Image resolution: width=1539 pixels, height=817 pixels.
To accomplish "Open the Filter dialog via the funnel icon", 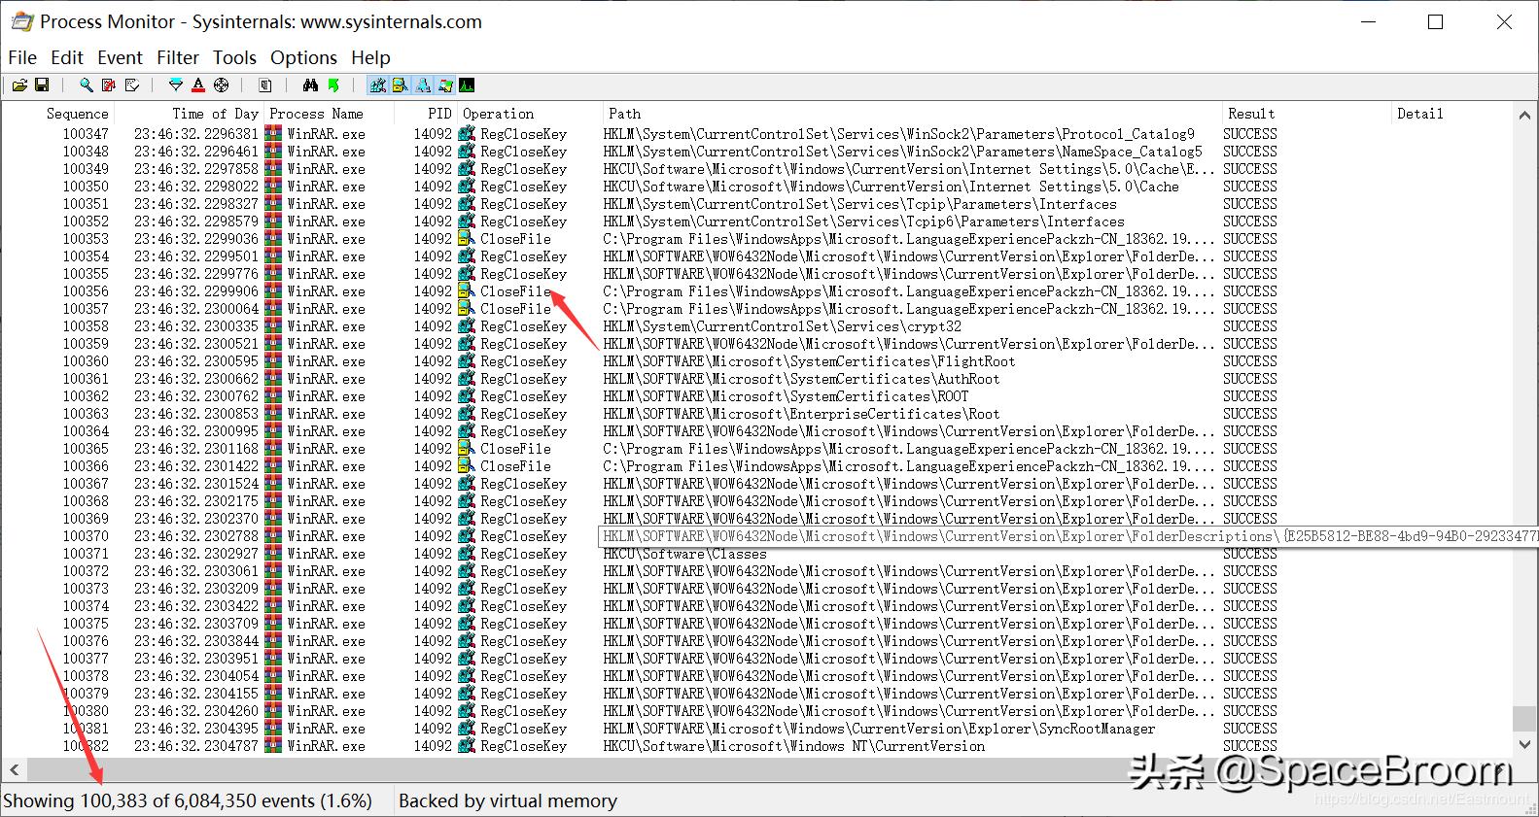I will tap(176, 85).
